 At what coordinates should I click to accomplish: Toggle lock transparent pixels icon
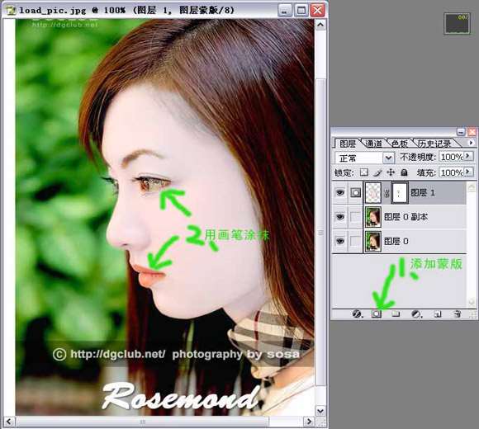pyautogui.click(x=363, y=172)
